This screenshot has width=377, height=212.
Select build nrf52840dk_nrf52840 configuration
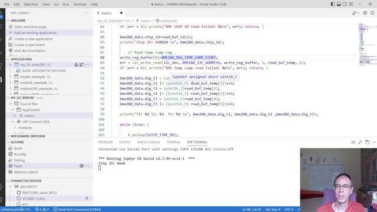(44, 71)
